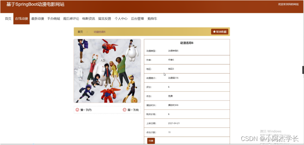The image size is (304, 145).
Task: Click 动漫名称6 in the breadcrumb
Action: pyautogui.click(x=100, y=32)
